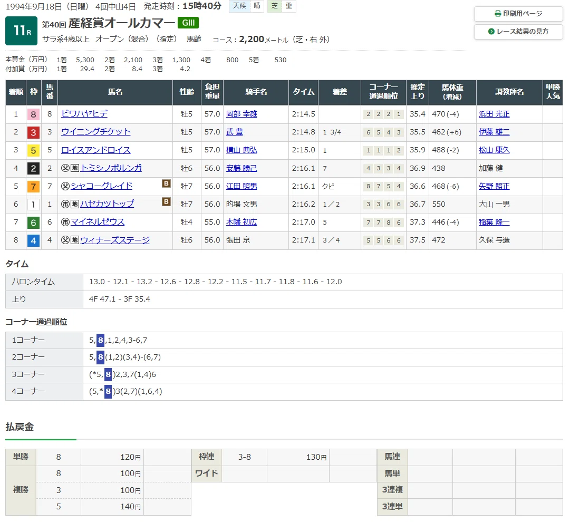The height and width of the screenshot is (522, 570).
Task: Open horse link トミシノポルンガ
Action: [111, 168]
